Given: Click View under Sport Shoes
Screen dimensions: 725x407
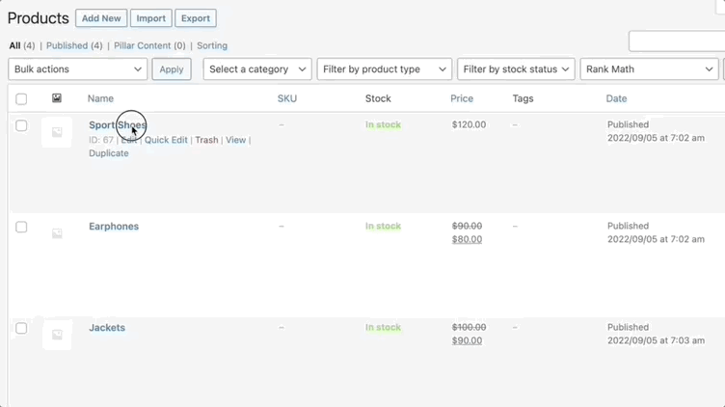Looking at the screenshot, I should [x=236, y=140].
